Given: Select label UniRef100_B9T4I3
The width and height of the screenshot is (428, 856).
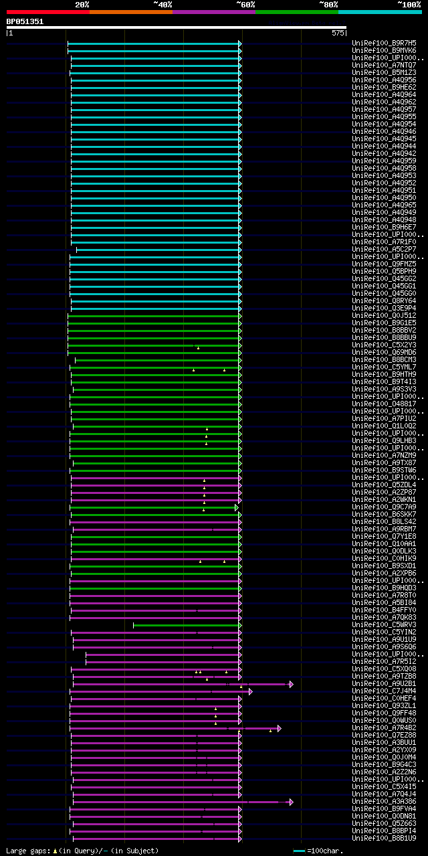Looking at the screenshot, I should point(383,382).
